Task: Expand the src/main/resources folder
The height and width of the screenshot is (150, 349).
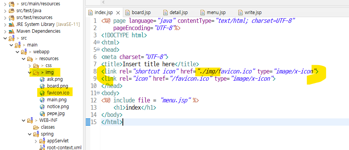Action: [5, 4]
